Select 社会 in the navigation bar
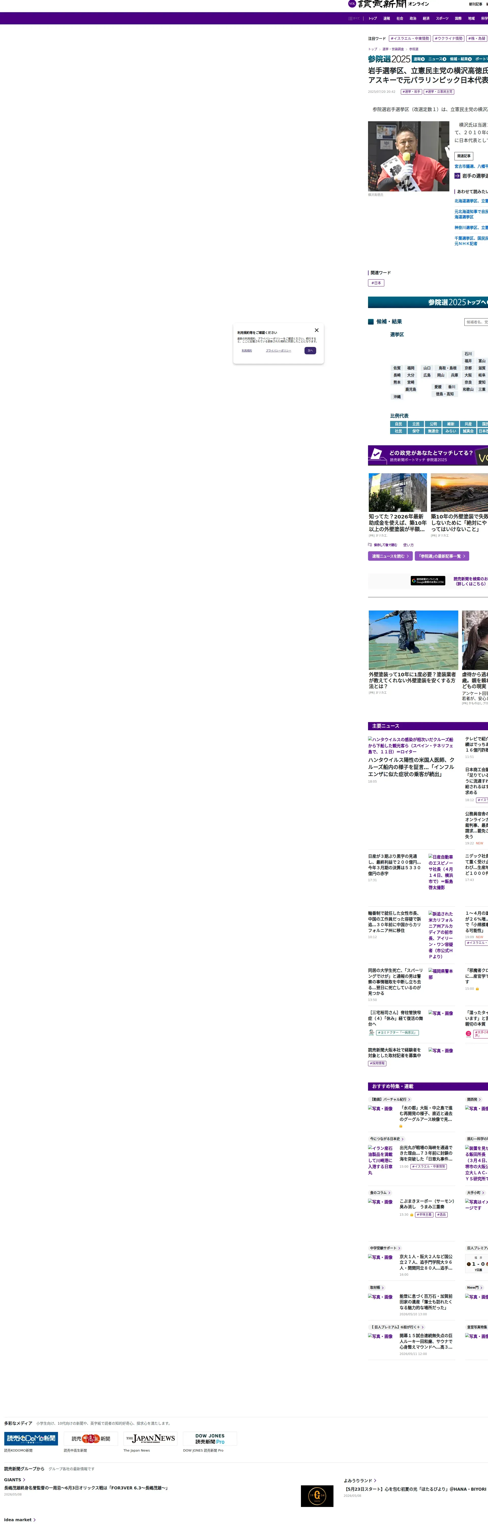 (400, 18)
